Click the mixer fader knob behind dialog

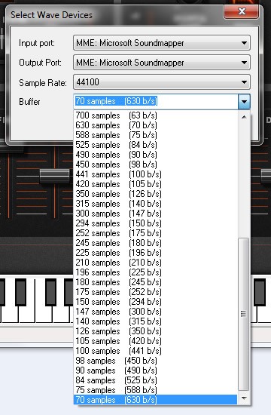(55, 176)
